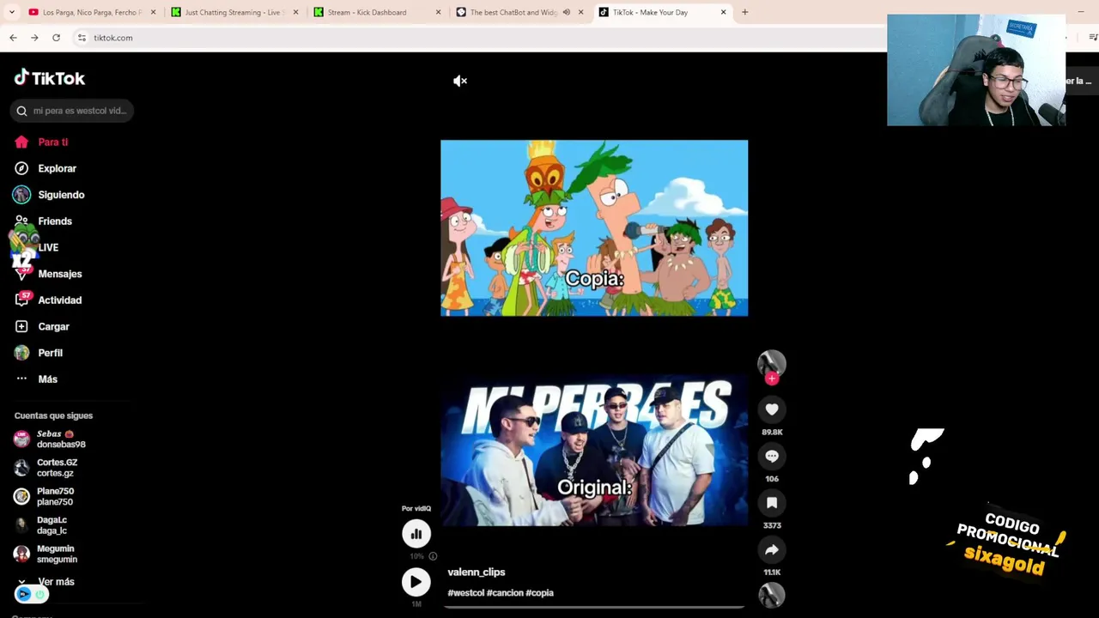This screenshot has width=1099, height=618.
Task: Open the #cancion hashtag
Action: pyautogui.click(x=505, y=592)
